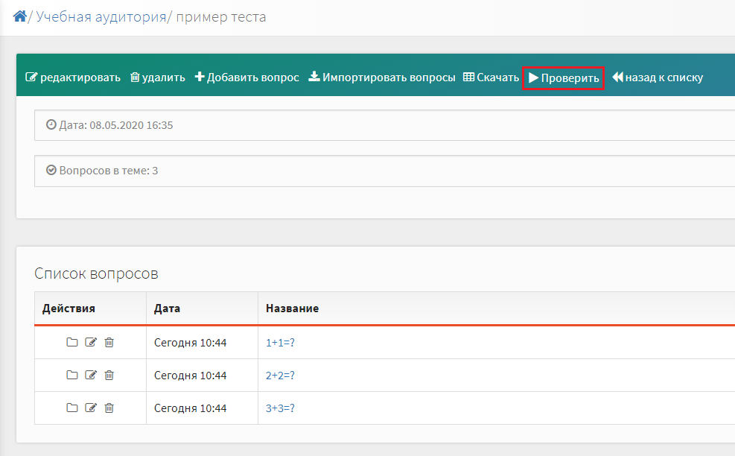Open folder icon for question 1+1=?
735x456 pixels.
(x=71, y=342)
